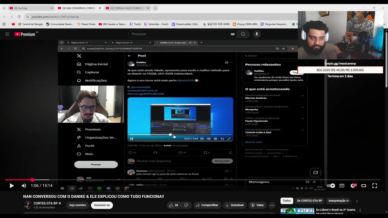The width and height of the screenshot is (388, 218).
Task: Start voice search with the microphone
Action: click(257, 34)
